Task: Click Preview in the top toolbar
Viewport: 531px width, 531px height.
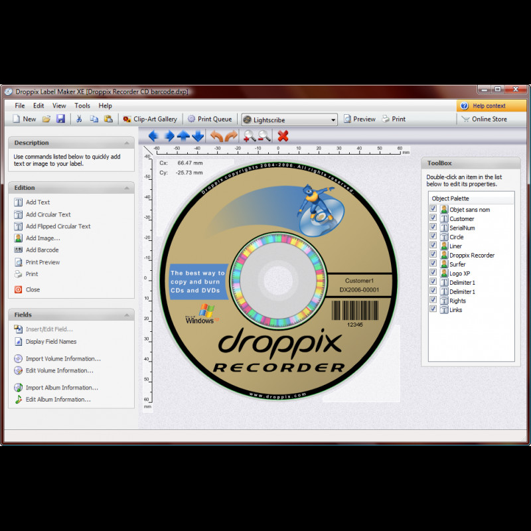Action: pyautogui.click(x=360, y=119)
